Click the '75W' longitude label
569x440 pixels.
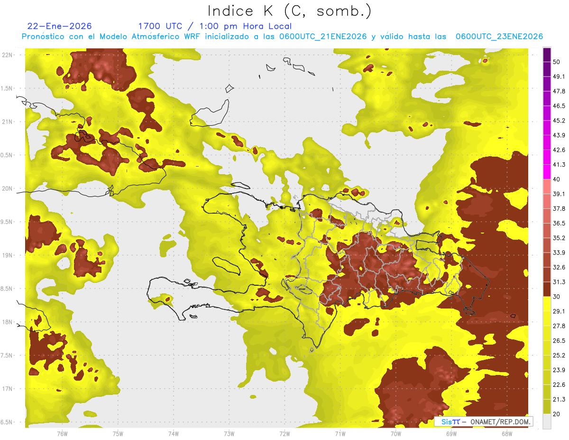point(118,433)
